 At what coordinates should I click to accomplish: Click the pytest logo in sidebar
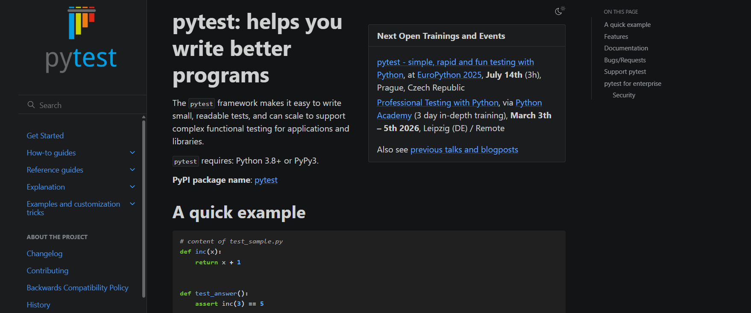(x=82, y=40)
